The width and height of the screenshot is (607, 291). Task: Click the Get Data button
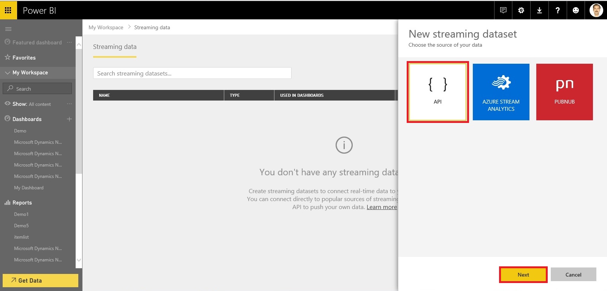[x=40, y=280]
